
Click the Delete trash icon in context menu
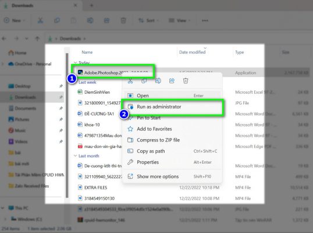tap(186, 81)
